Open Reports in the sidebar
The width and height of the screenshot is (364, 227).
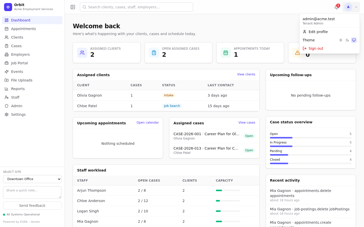coord(32,89)
